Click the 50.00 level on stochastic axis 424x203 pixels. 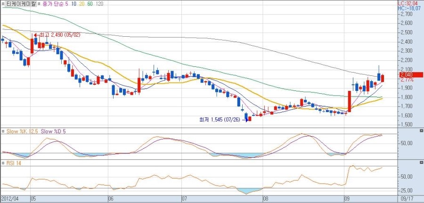click(407, 143)
